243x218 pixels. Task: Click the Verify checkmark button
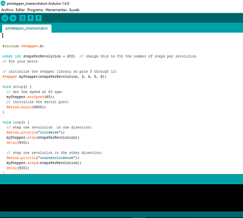pyautogui.click(x=5, y=18)
